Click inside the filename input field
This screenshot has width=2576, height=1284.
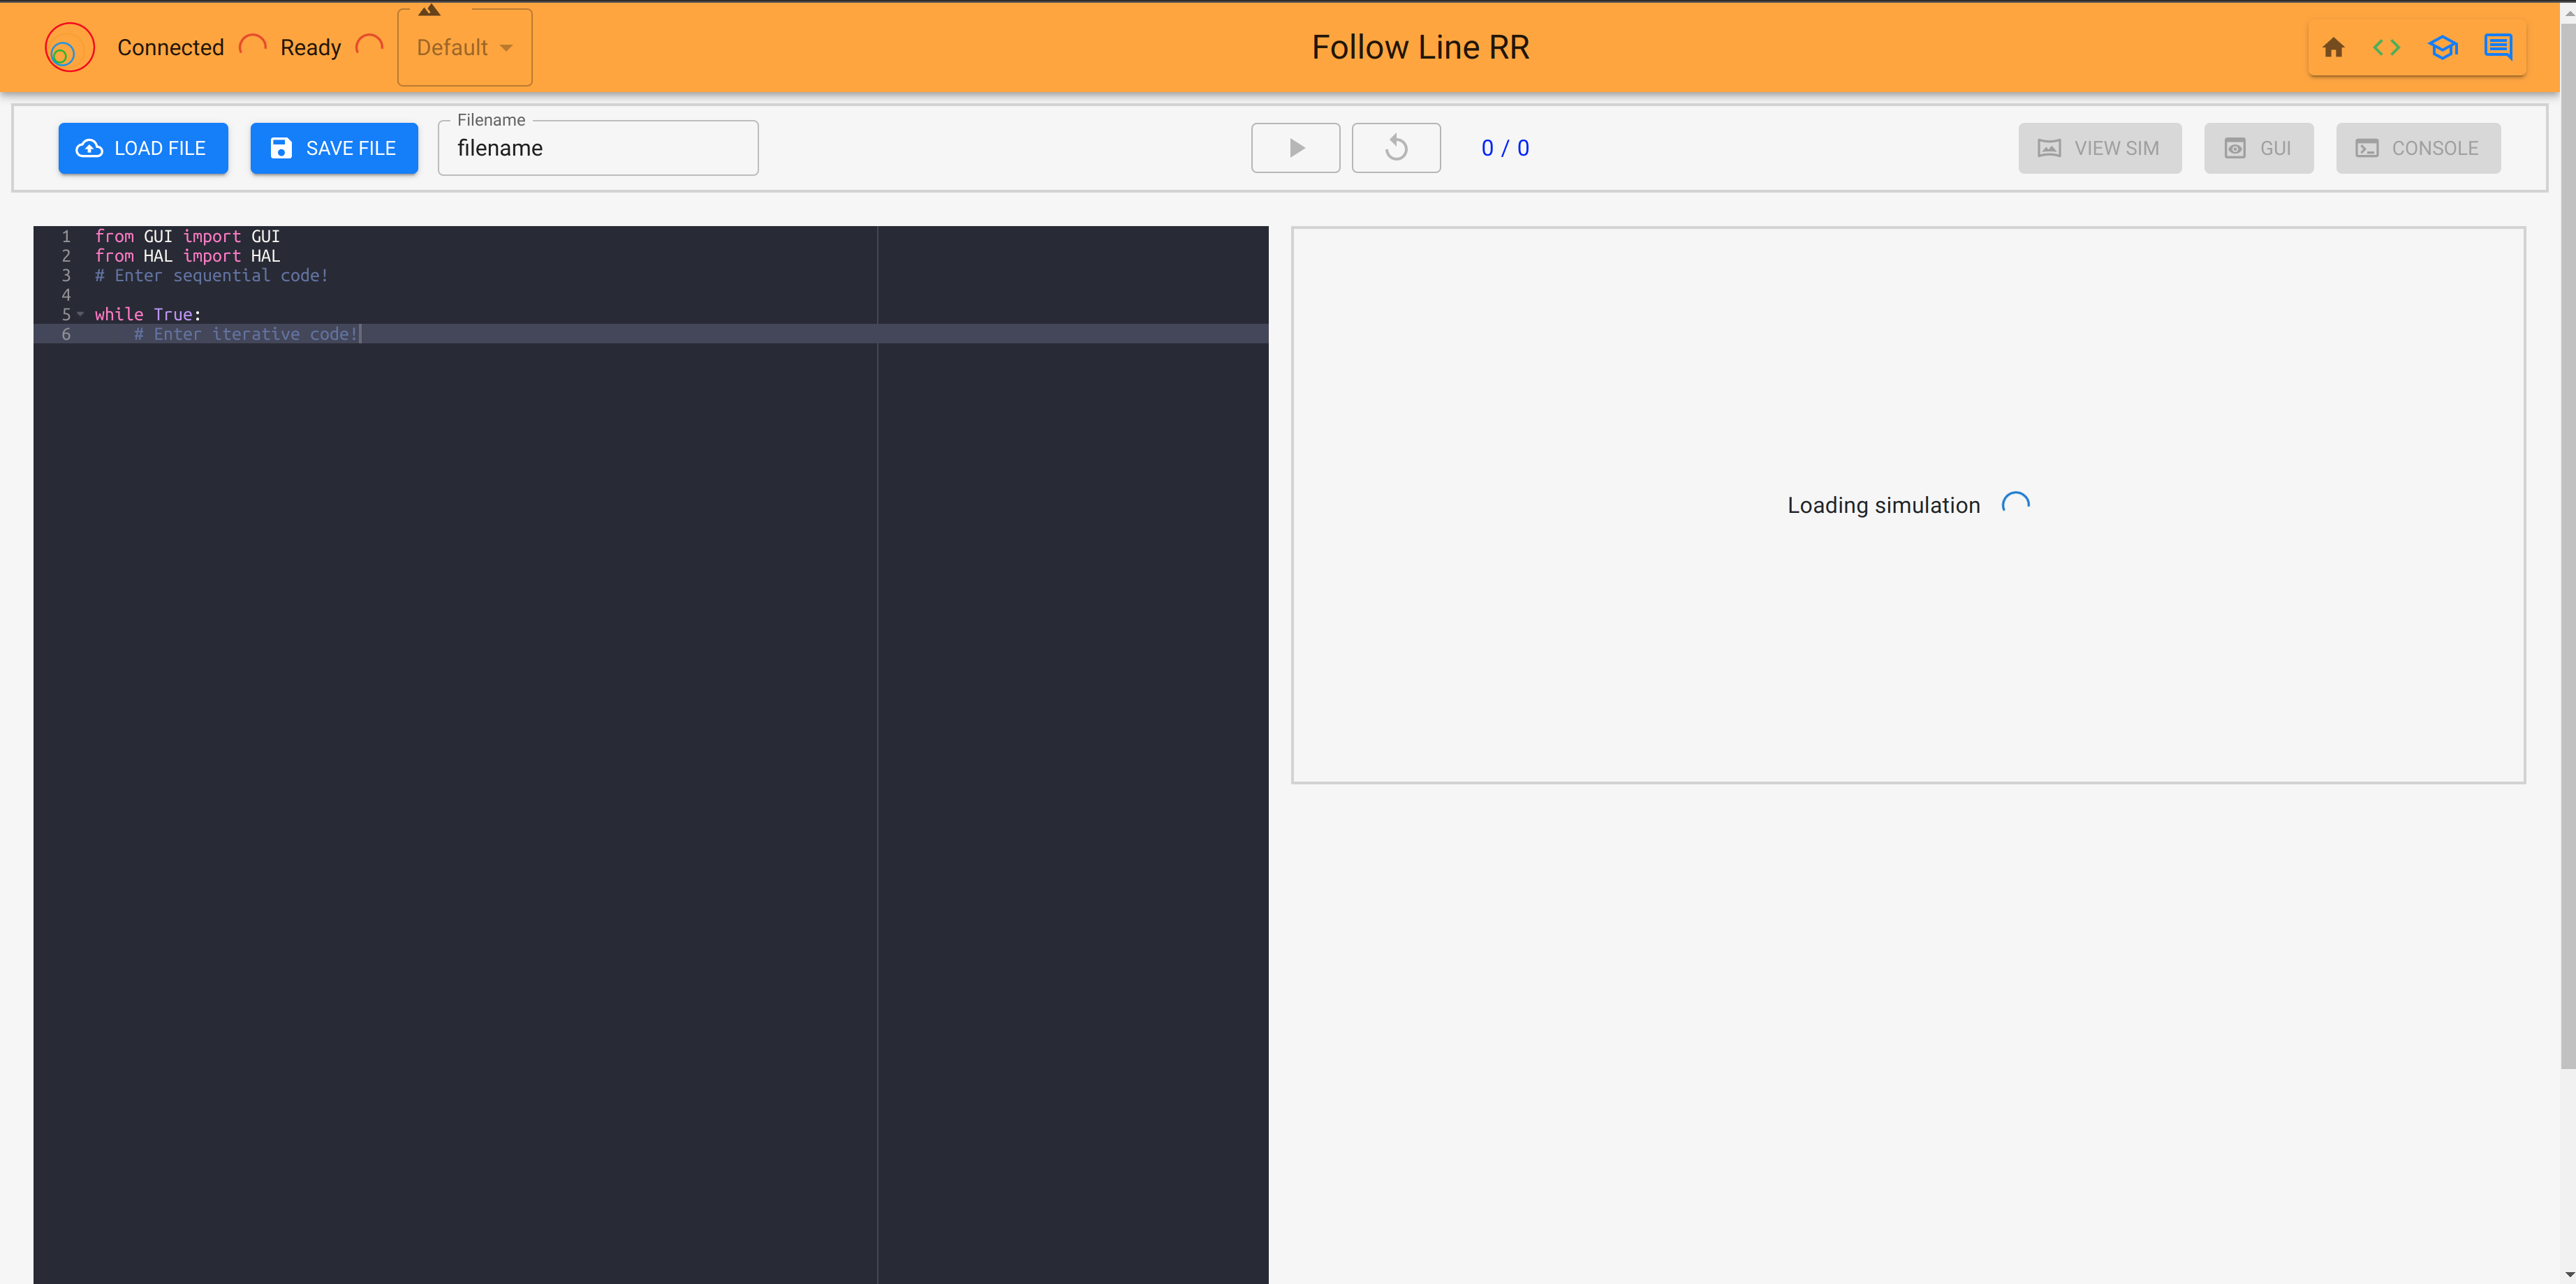point(597,148)
